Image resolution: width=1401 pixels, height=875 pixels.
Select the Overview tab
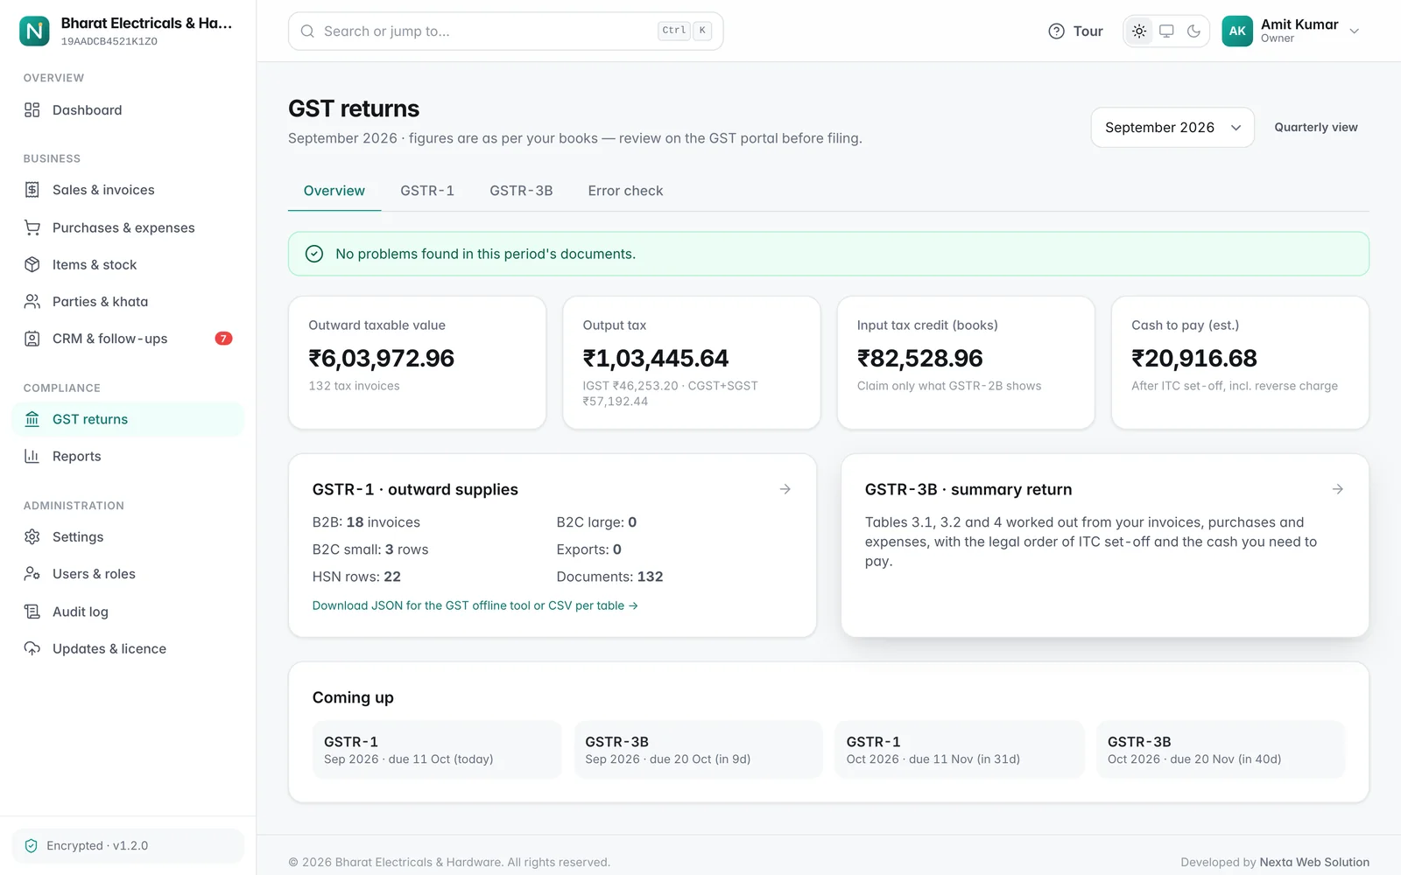[334, 191]
